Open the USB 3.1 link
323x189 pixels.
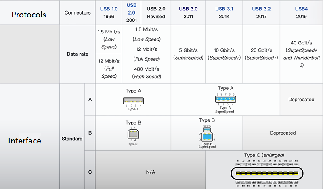(x=224, y=9)
